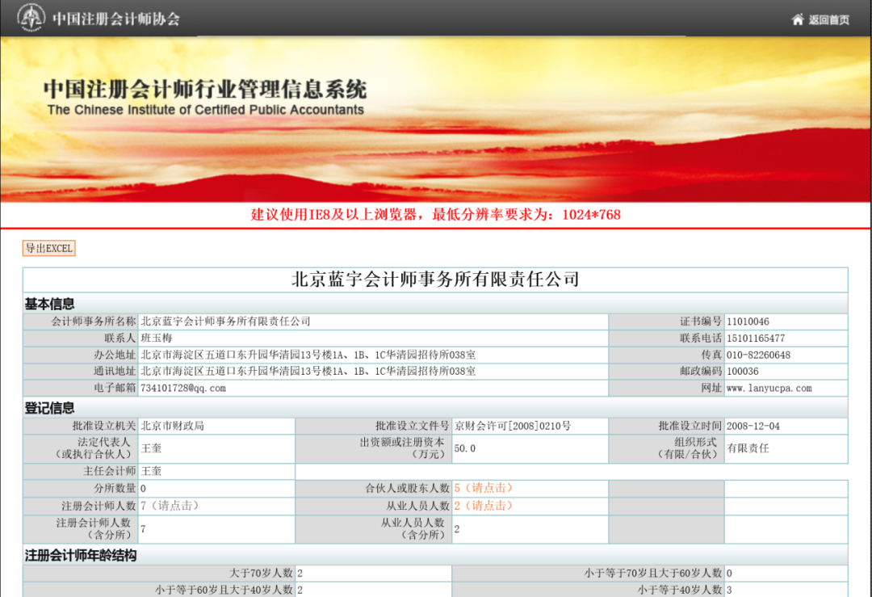
Task: Click the 大于70岁人数 value 2
Action: click(x=300, y=573)
